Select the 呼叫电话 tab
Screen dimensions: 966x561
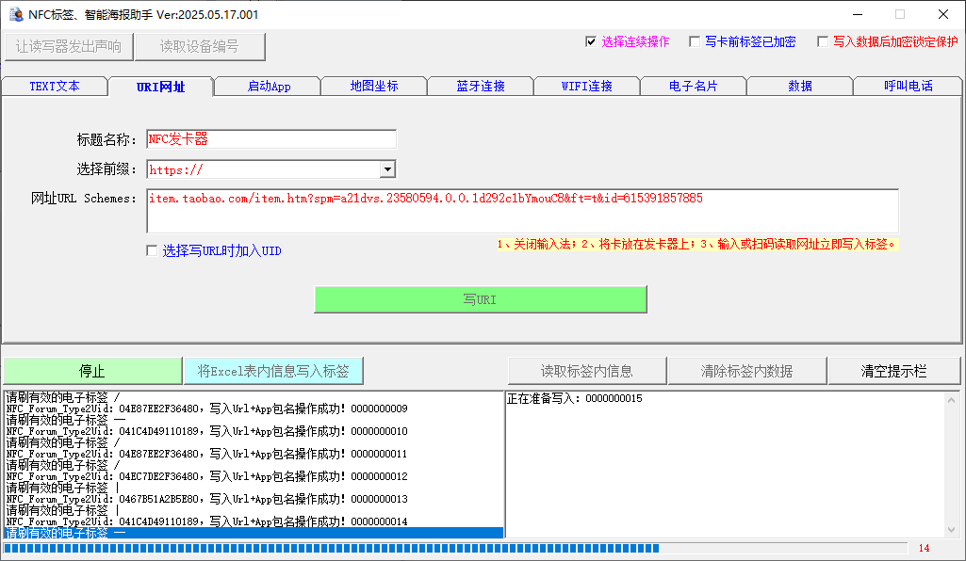pos(909,87)
